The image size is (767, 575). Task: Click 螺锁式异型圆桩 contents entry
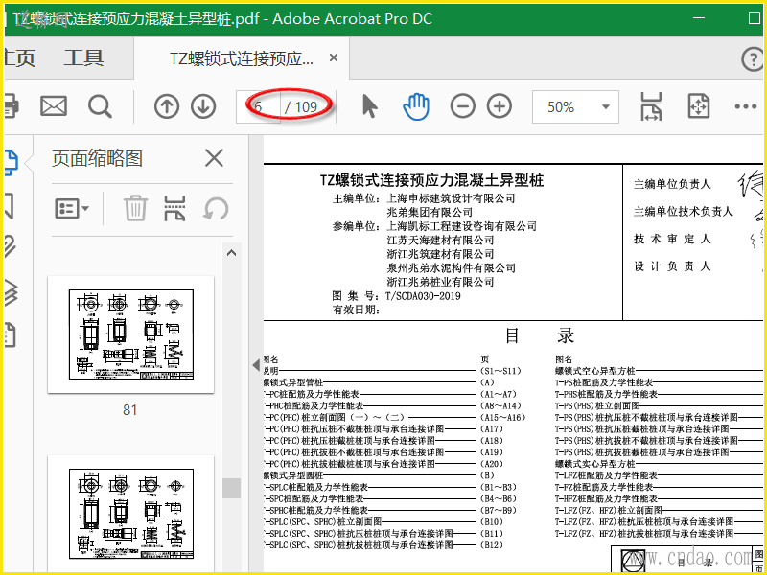coord(293,475)
